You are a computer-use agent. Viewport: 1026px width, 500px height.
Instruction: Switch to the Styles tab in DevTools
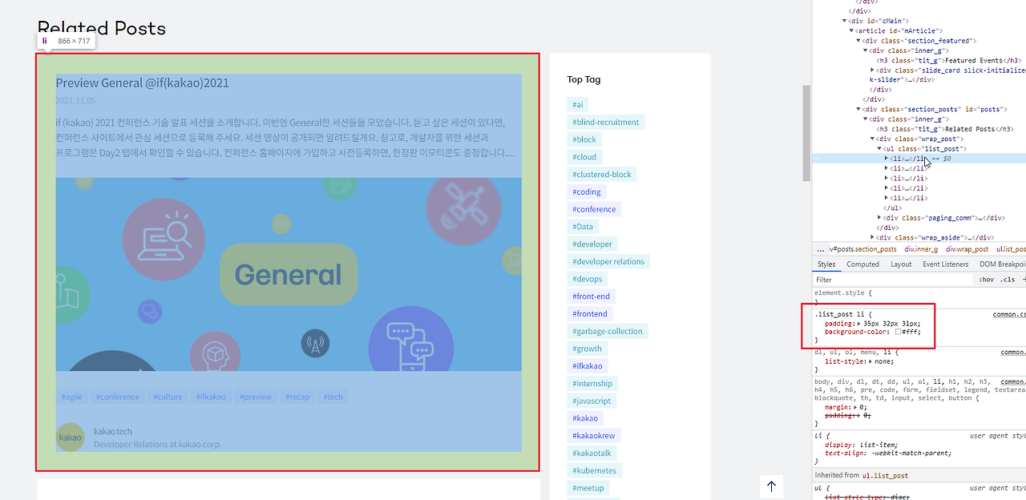tap(826, 264)
